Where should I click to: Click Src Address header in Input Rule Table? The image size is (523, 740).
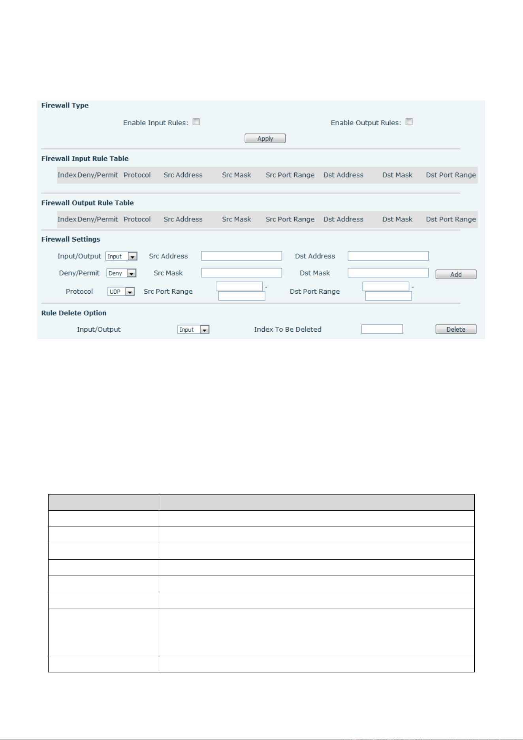tap(183, 175)
